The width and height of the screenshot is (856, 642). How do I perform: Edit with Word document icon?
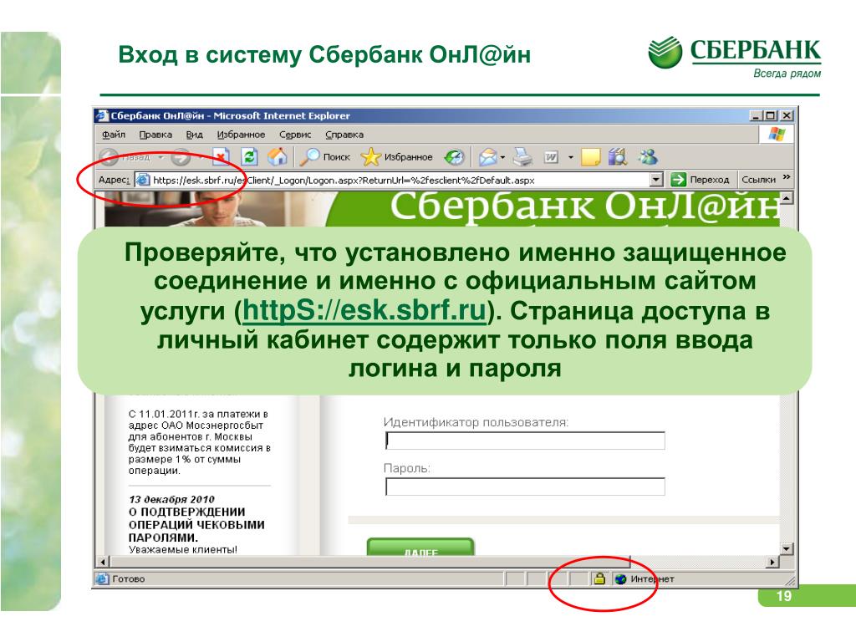click(551, 157)
